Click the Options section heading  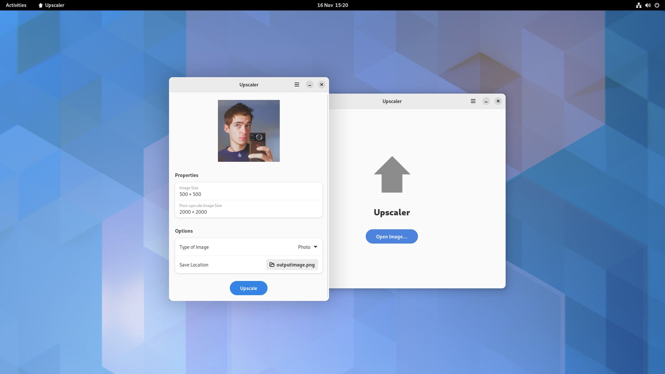(x=184, y=231)
